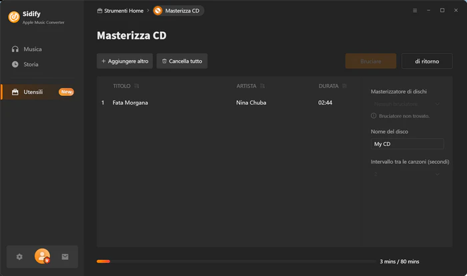Click the di ritorno back button

tap(427, 61)
